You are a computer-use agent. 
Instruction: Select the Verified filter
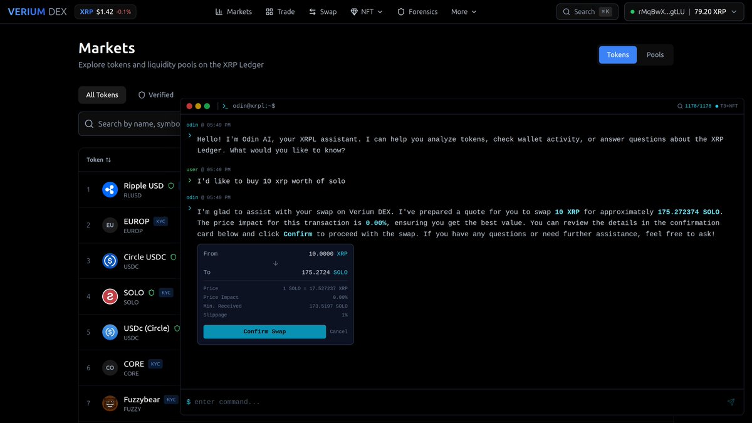[155, 95]
